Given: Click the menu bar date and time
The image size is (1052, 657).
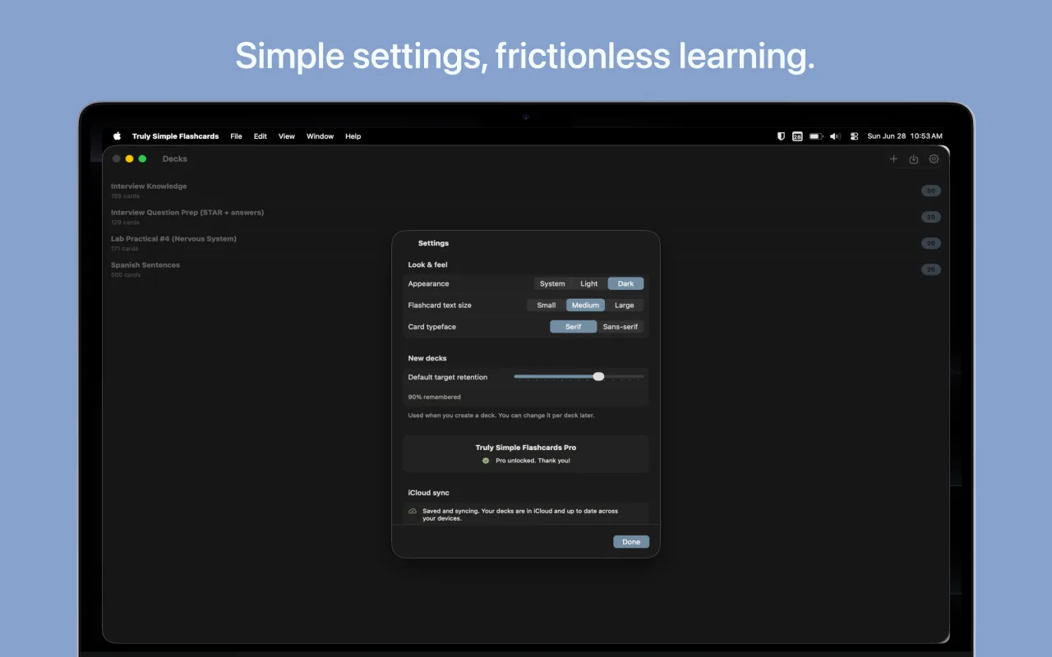Looking at the screenshot, I should pos(905,136).
